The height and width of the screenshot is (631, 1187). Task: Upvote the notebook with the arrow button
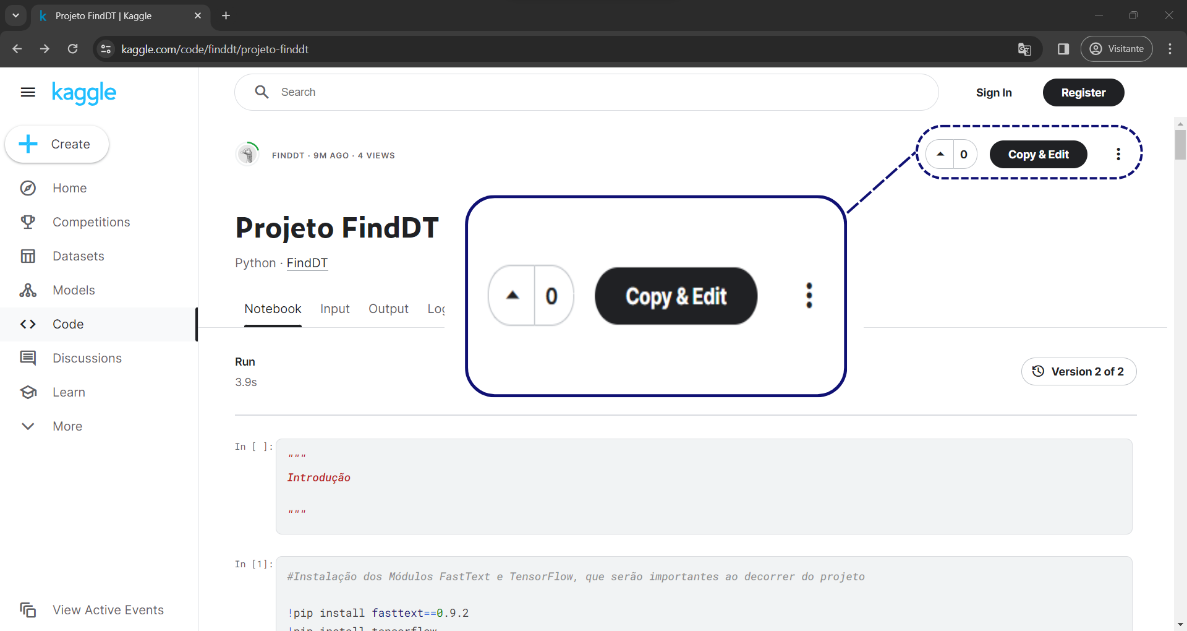point(940,155)
